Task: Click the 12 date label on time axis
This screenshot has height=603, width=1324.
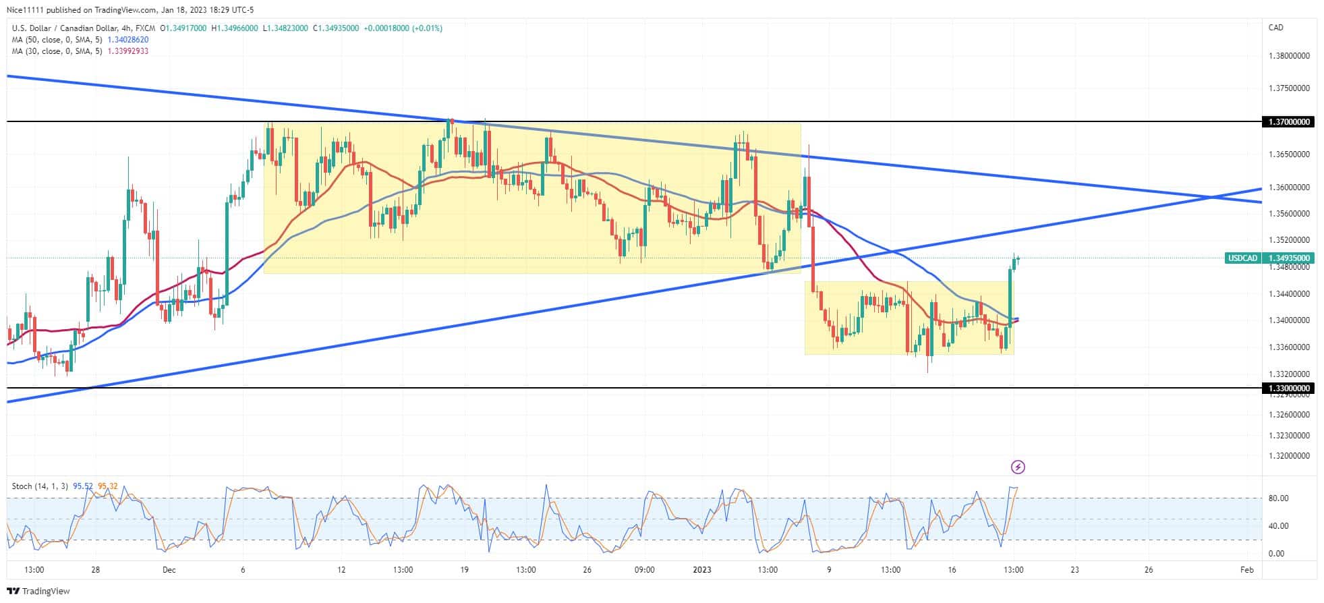Action: tap(342, 570)
